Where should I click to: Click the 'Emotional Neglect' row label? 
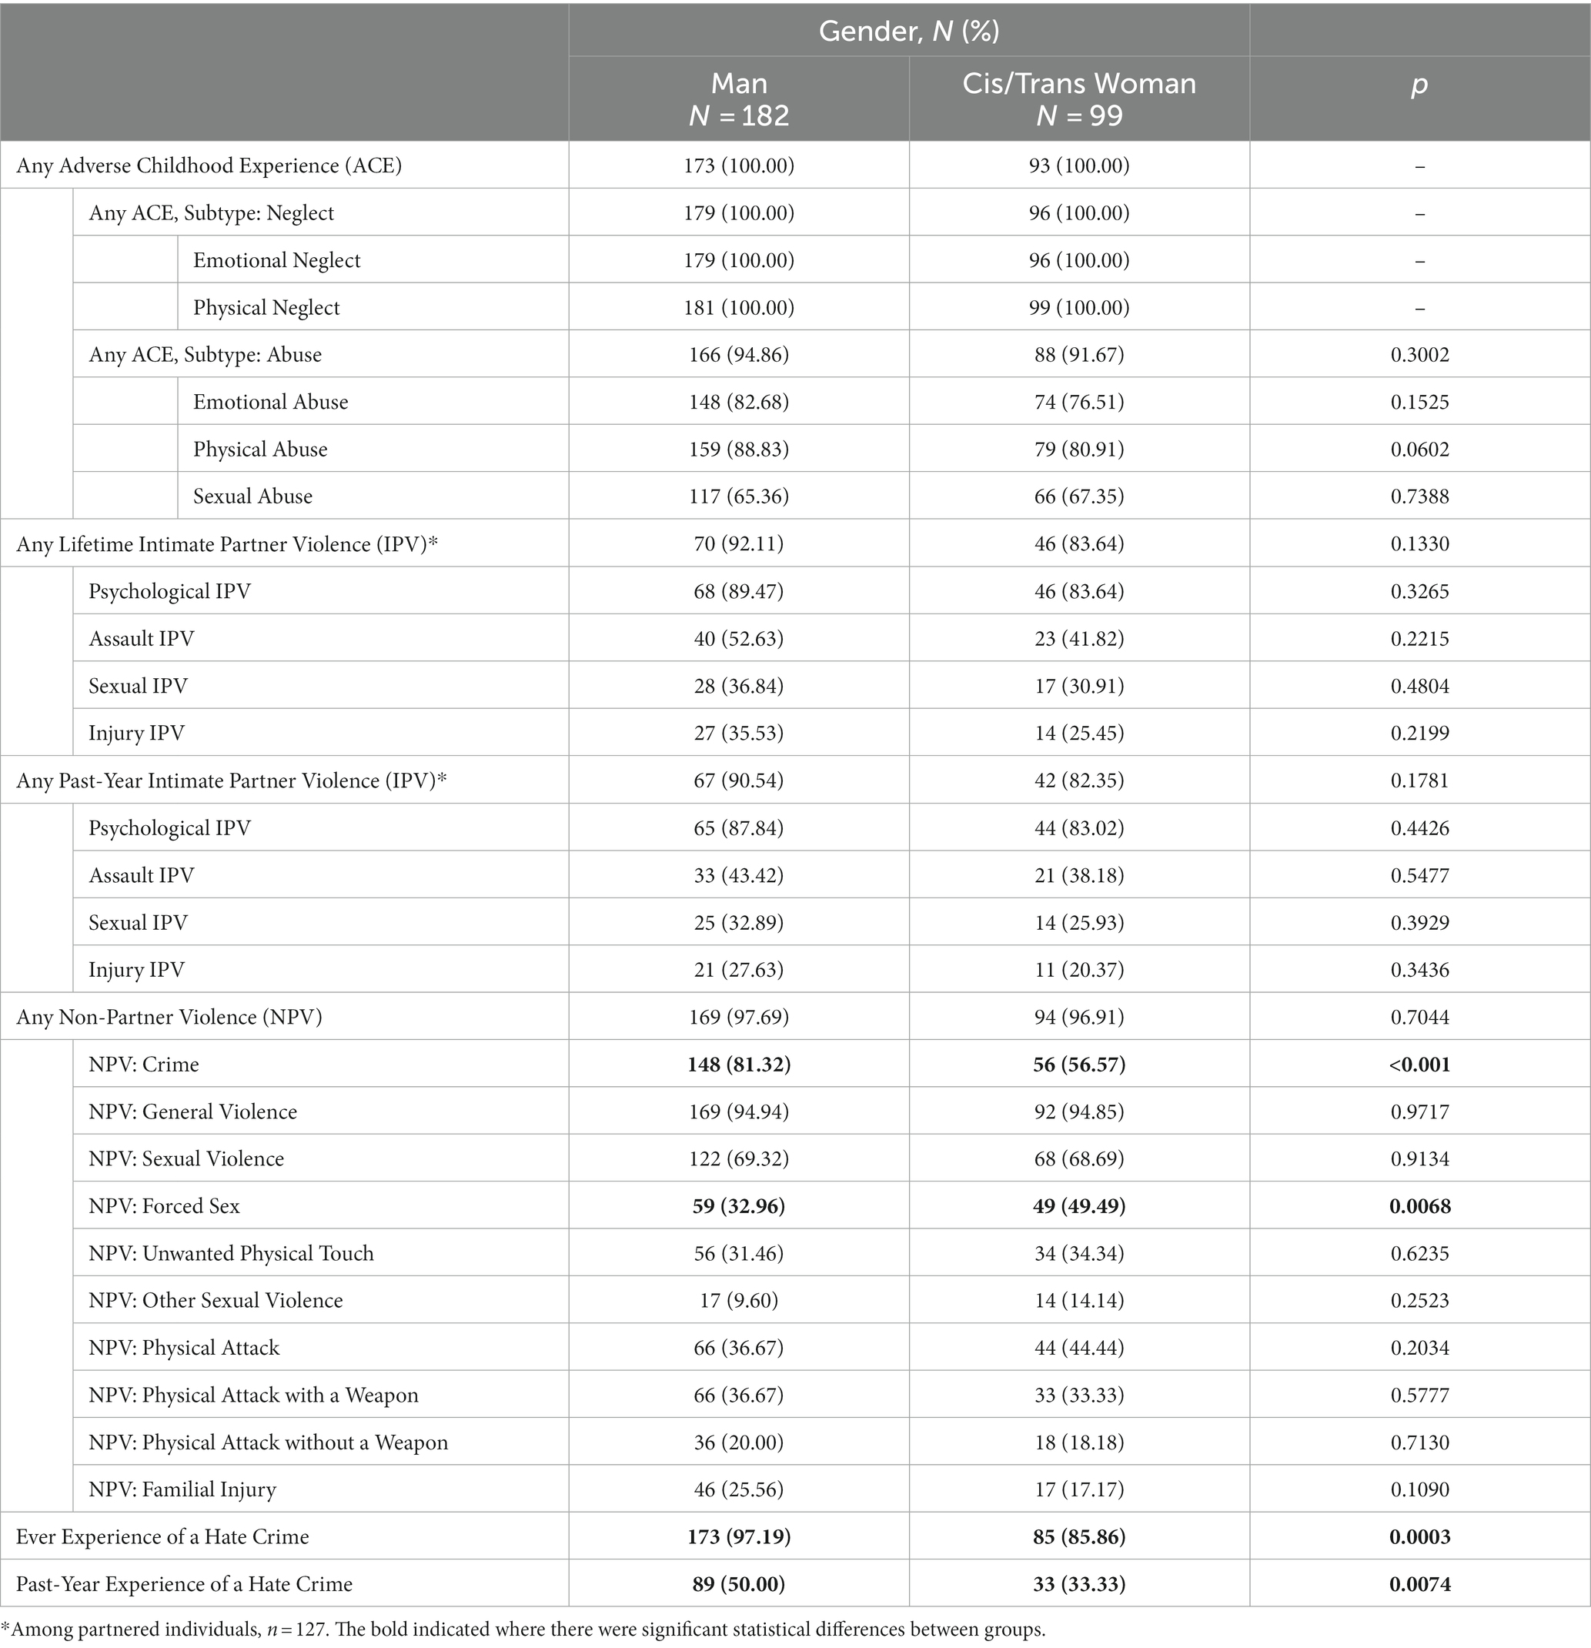click(276, 260)
